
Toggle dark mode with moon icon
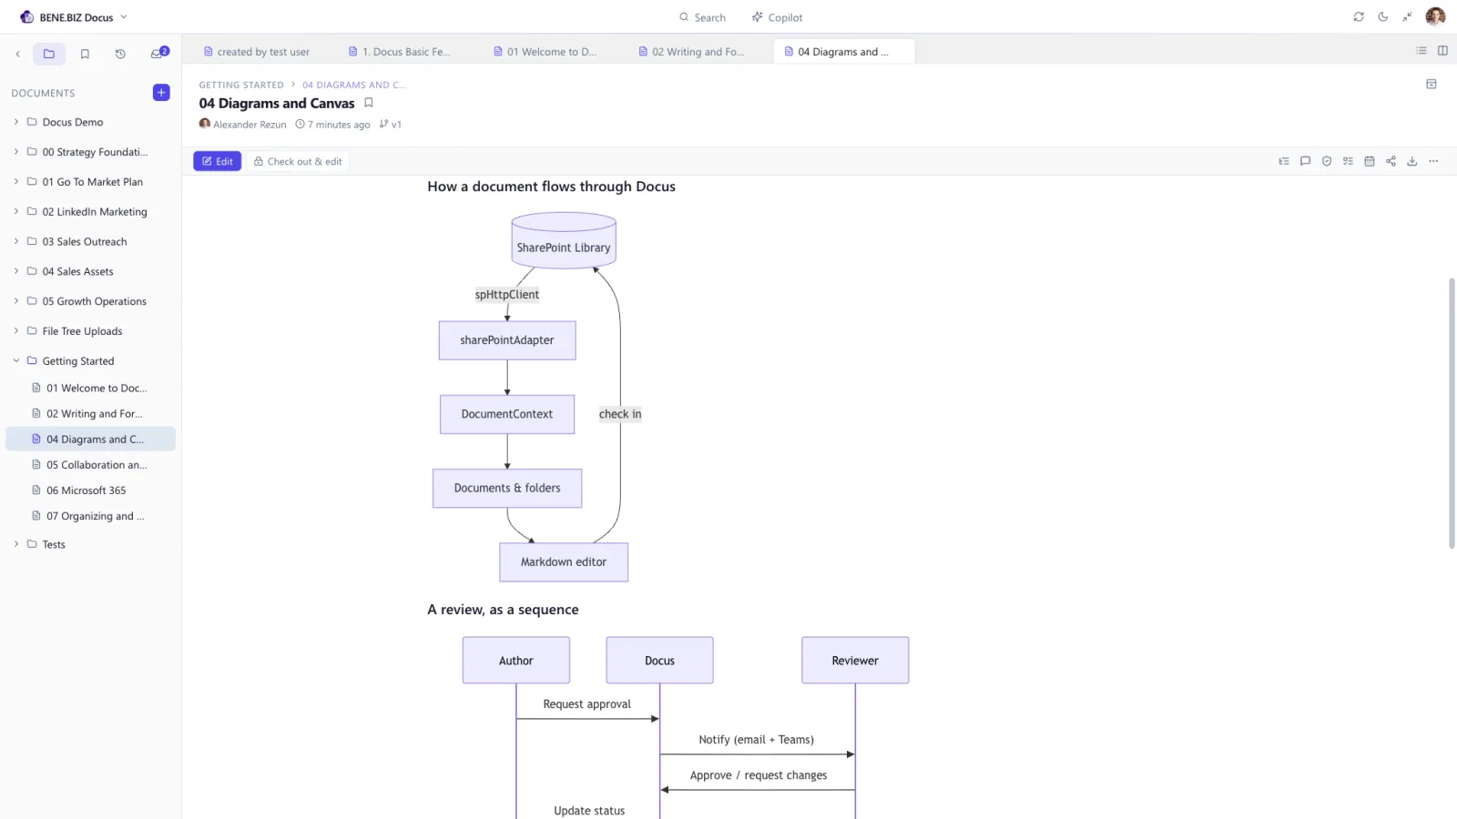(1383, 17)
